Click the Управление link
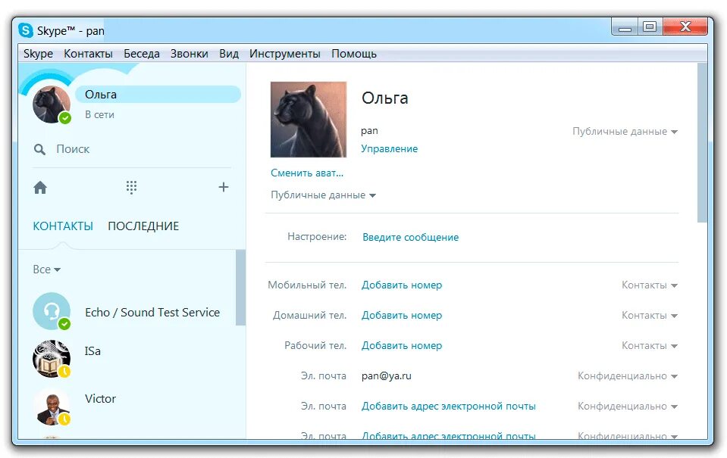This screenshot has width=727, height=458. (390, 148)
